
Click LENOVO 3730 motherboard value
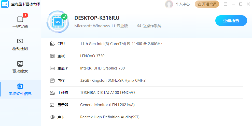[92, 56]
